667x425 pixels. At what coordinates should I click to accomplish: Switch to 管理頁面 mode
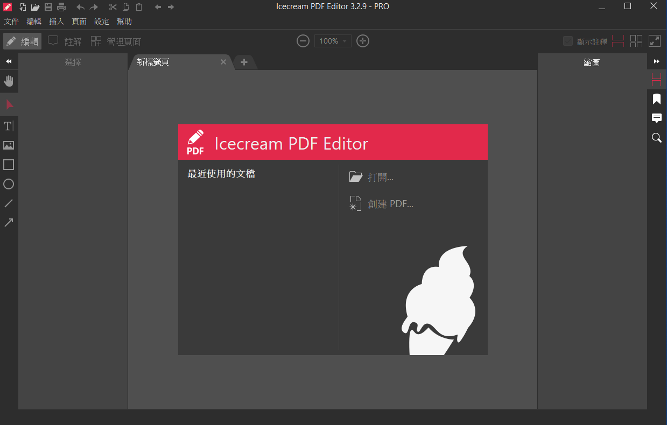(116, 41)
